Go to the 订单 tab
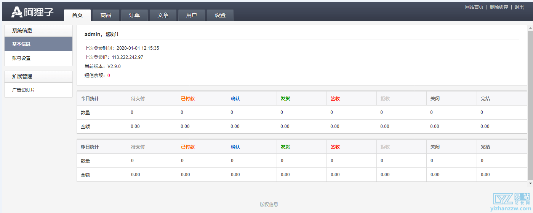The image size is (533, 213). 134,15
